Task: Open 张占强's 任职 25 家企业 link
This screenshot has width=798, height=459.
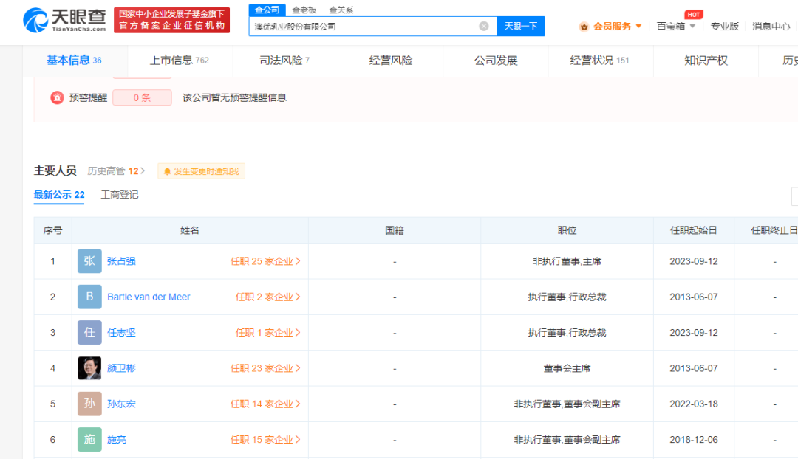Action: 265,261
